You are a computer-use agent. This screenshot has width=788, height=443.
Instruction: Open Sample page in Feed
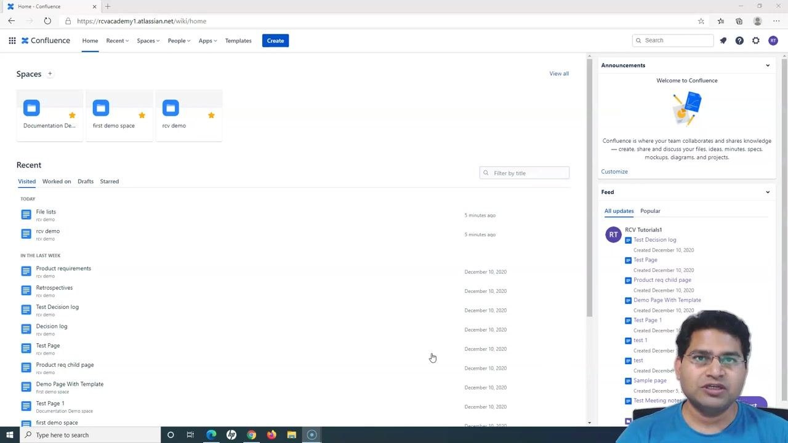650,380
